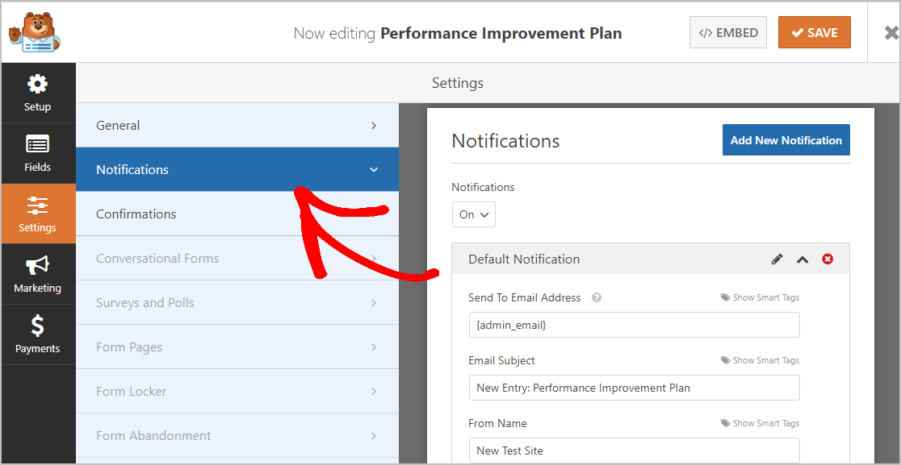
Task: Click the Performance Improvement Plan form title
Action: coord(501,33)
